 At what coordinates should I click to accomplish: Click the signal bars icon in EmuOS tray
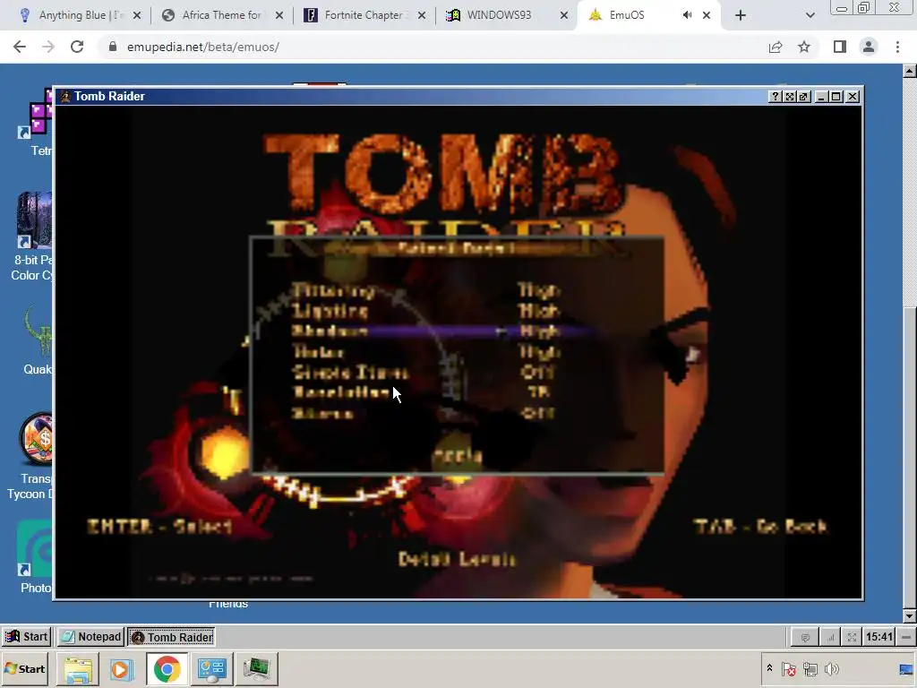coord(829,637)
